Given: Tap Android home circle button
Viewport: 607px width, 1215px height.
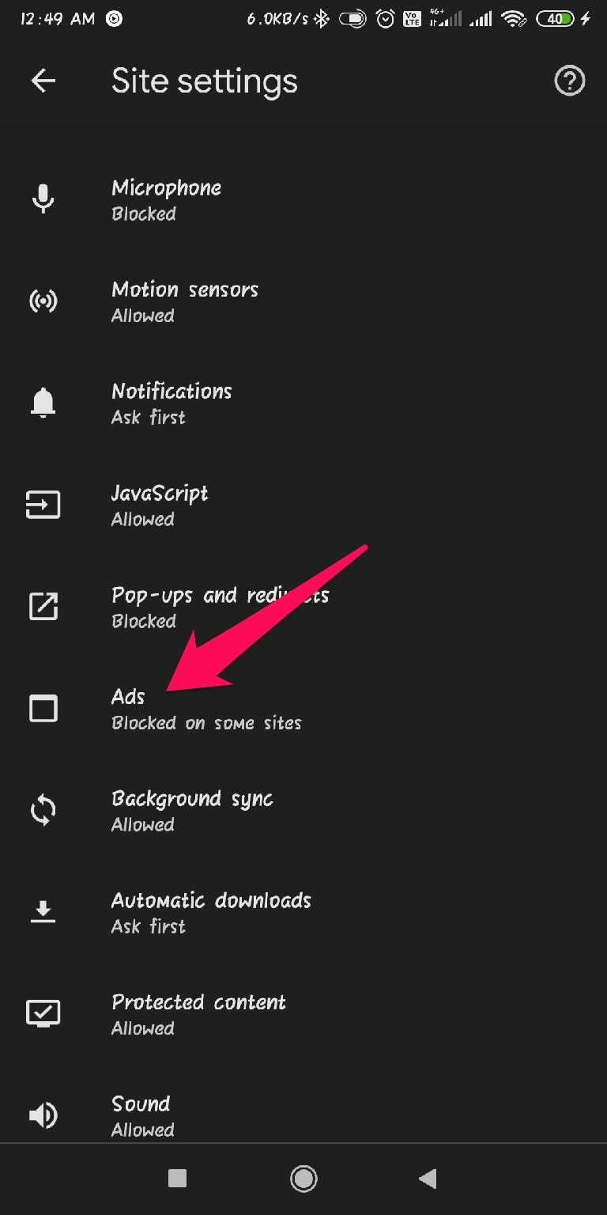Looking at the screenshot, I should click(x=303, y=1179).
